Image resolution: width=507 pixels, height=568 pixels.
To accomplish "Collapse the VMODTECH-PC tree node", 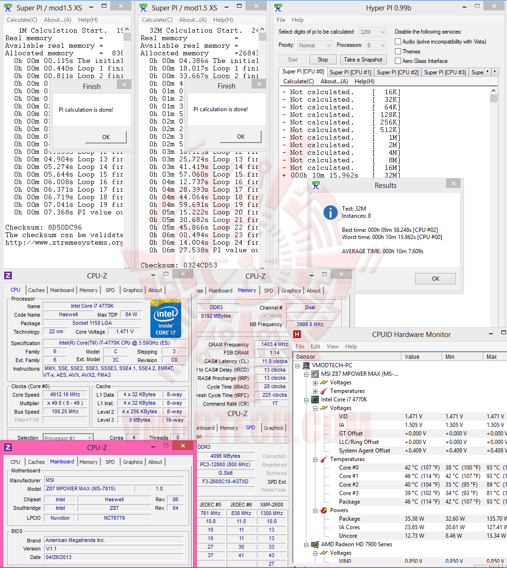I will [298, 365].
